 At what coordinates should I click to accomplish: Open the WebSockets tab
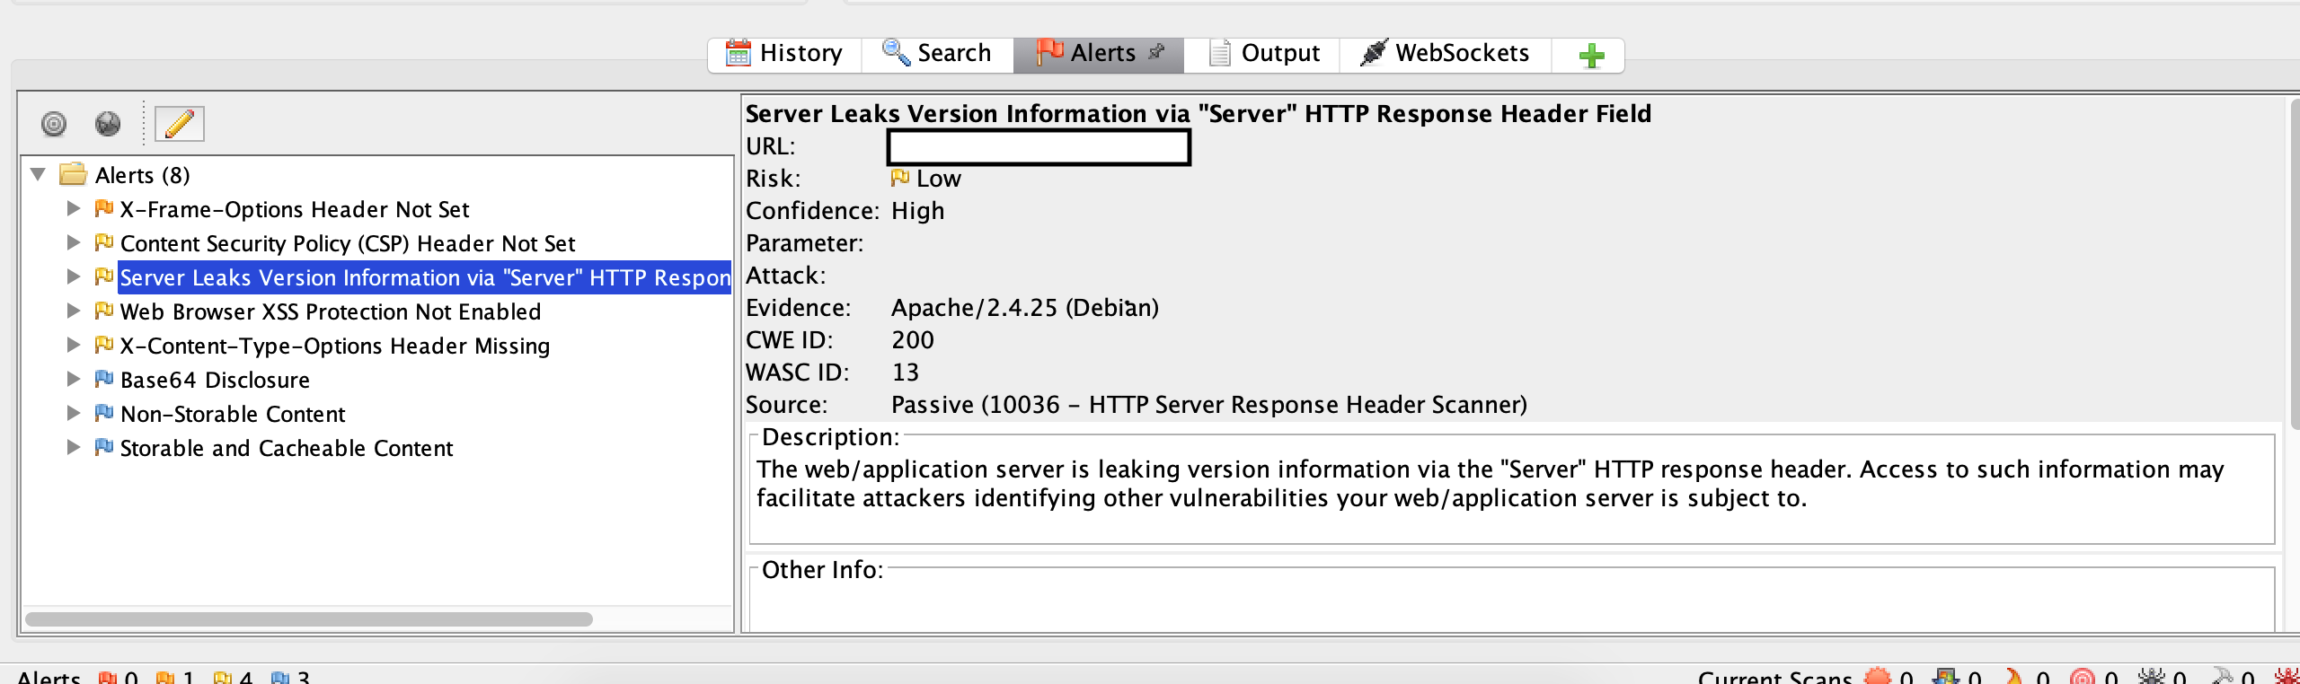[x=1445, y=54]
